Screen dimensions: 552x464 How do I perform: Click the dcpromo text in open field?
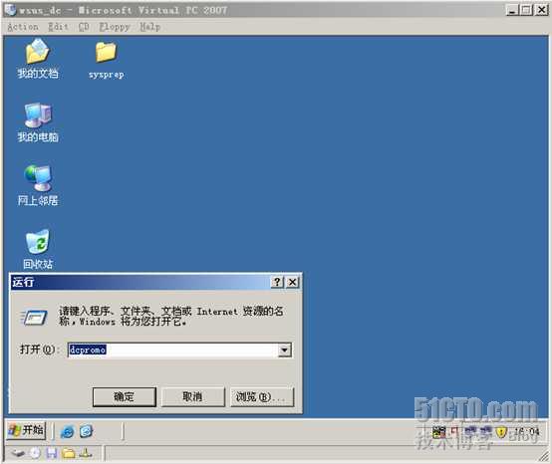88,349
